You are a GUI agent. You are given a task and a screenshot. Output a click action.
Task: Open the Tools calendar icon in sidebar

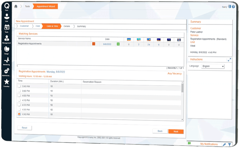click(7, 28)
